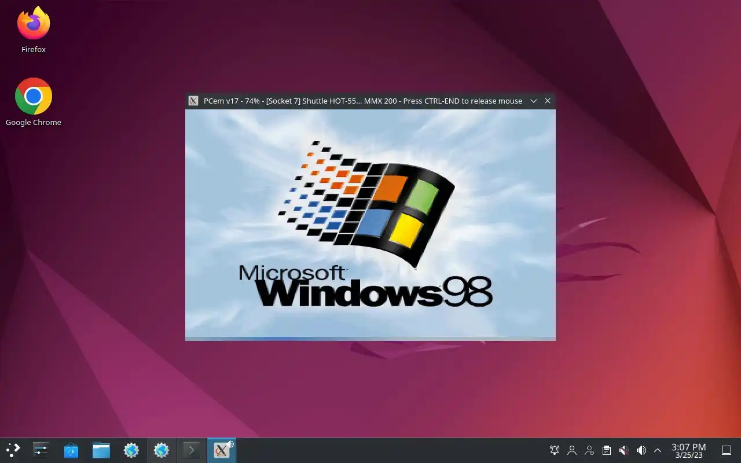741x463 pixels.
Task: Open the Dolphin file manager folder icon
Action: point(101,450)
